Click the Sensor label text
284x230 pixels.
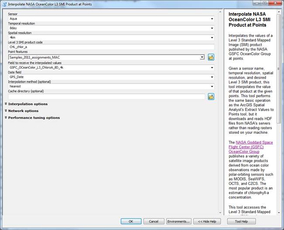tap(13, 14)
